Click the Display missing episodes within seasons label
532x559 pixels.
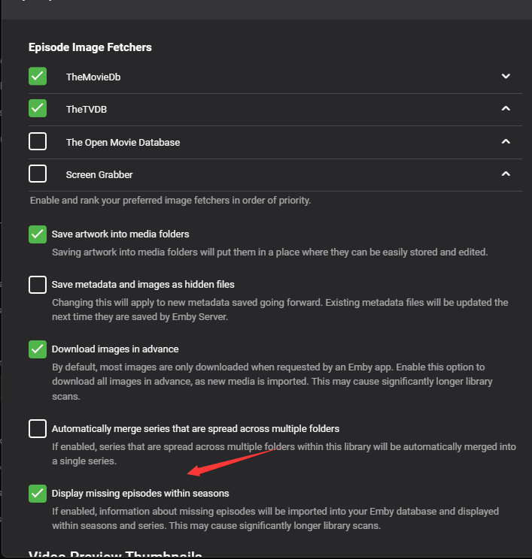coord(140,494)
